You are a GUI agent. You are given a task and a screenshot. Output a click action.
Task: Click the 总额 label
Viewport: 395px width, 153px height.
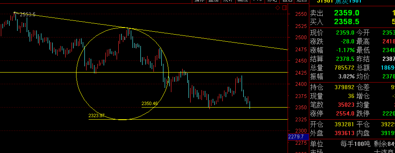363,68
